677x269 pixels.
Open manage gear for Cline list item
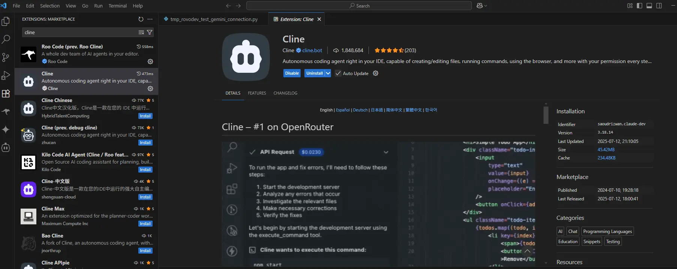(x=150, y=89)
